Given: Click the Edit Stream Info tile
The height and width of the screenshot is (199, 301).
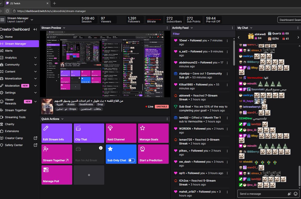Looking at the screenshot, I should click(x=57, y=133).
